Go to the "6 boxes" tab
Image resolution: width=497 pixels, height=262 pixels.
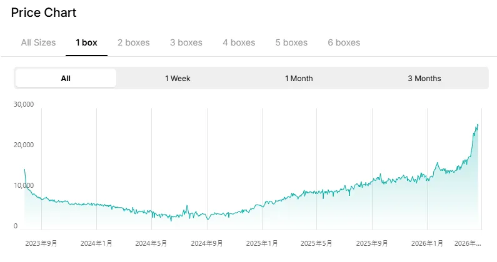(344, 42)
